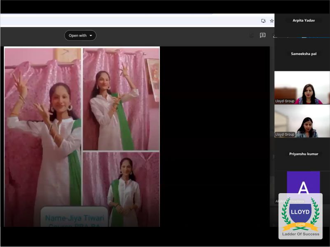Click the top-right dance pose photo
Screen dimensions: 330x247
[121, 99]
